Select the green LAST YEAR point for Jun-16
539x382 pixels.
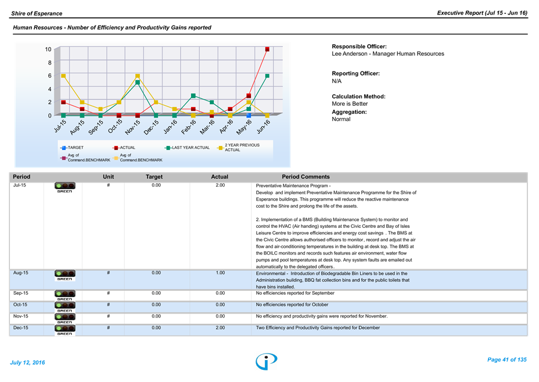pos(267,76)
